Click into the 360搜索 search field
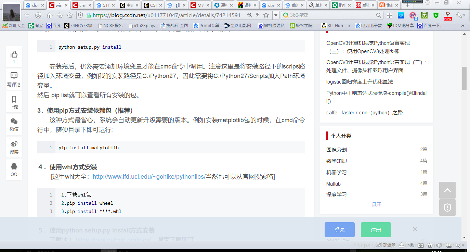 coord(332,15)
